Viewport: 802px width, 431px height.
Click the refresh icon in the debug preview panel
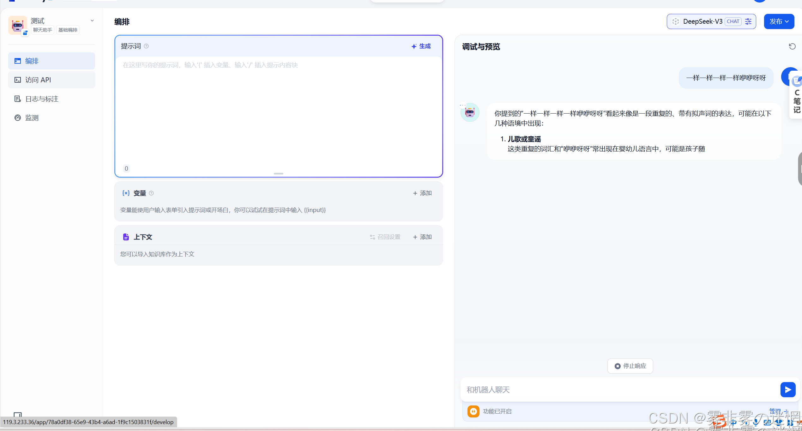click(792, 47)
